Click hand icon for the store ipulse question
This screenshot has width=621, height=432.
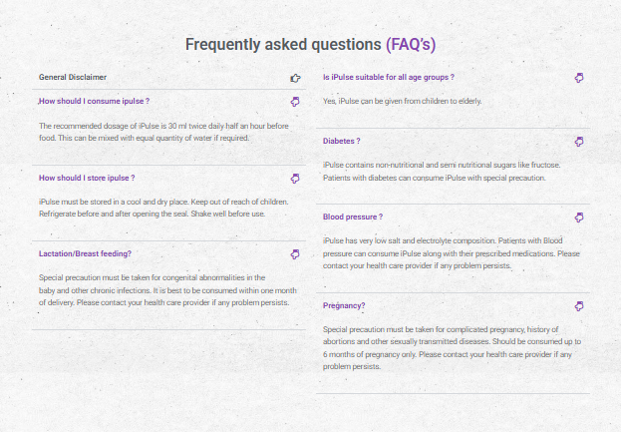click(x=294, y=179)
